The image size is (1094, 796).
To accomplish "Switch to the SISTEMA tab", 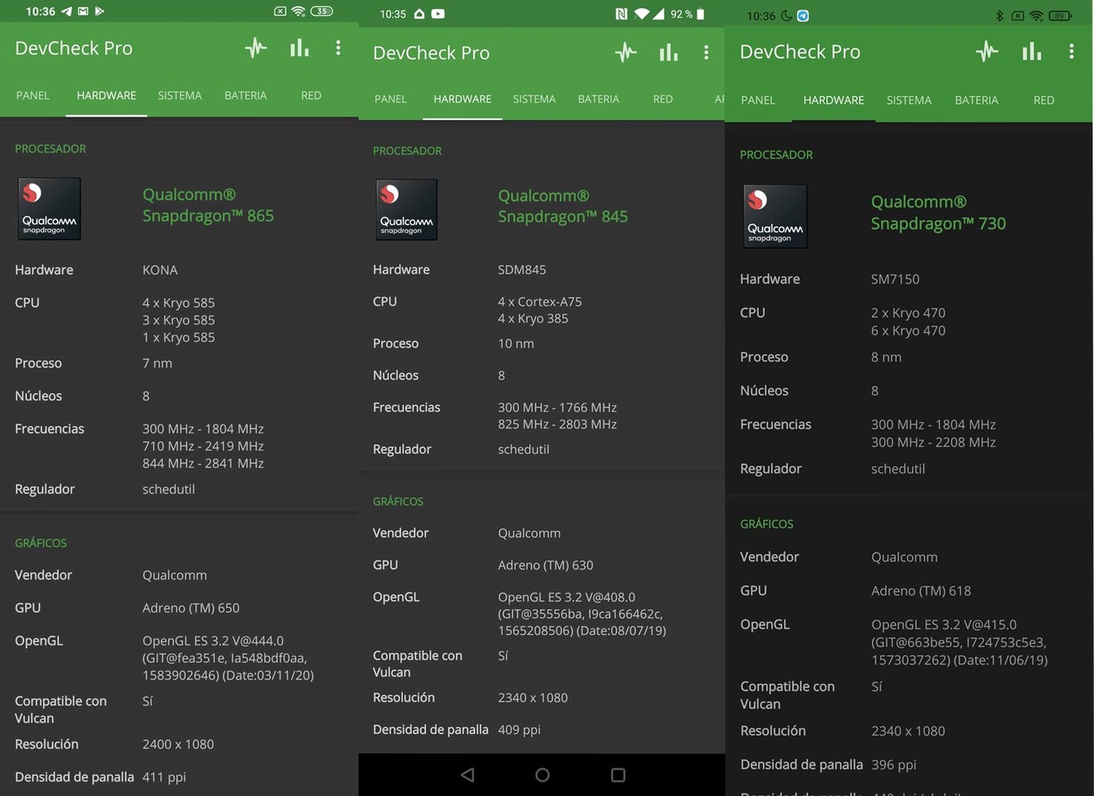I will point(179,95).
